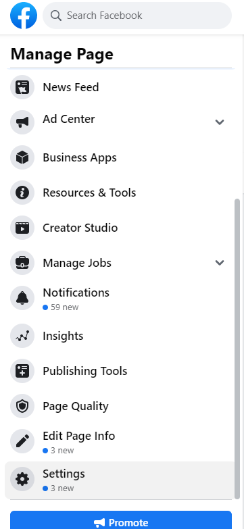The image size is (244, 529).
Task: Click the Insights graph icon
Action: coord(22,336)
